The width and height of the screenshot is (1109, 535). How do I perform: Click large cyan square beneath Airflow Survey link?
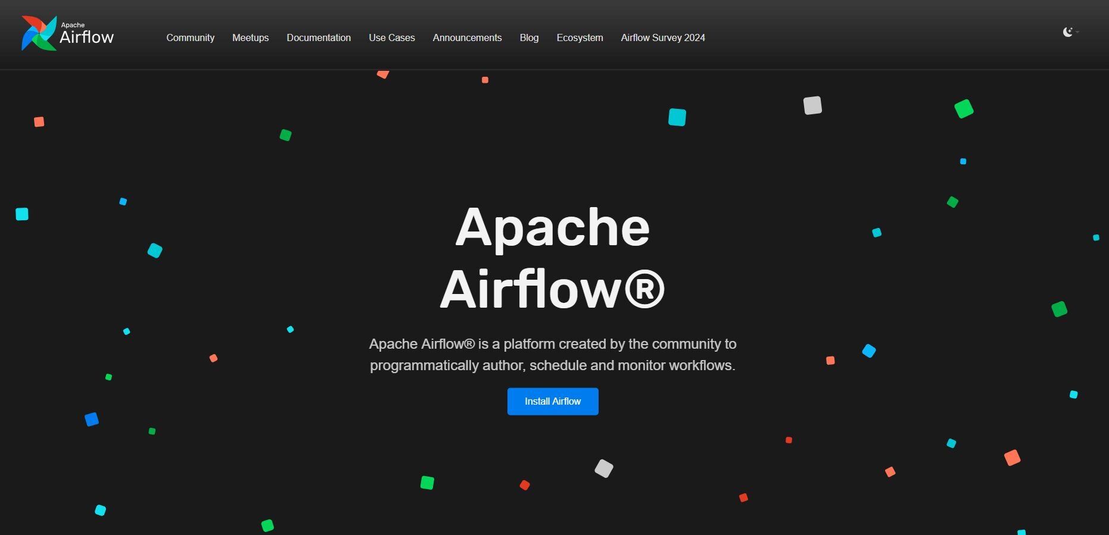677,117
